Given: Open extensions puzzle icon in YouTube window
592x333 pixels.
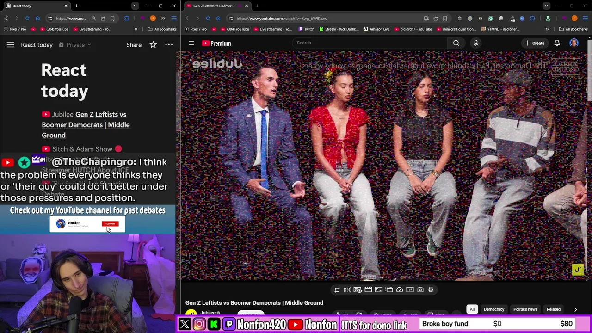Looking at the screenshot, I should (532, 18).
